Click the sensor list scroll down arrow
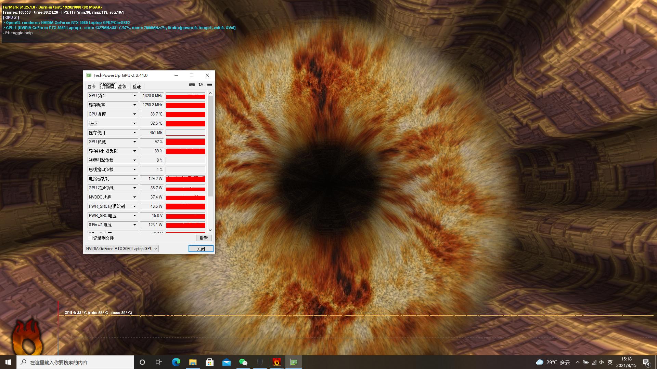 (x=210, y=230)
